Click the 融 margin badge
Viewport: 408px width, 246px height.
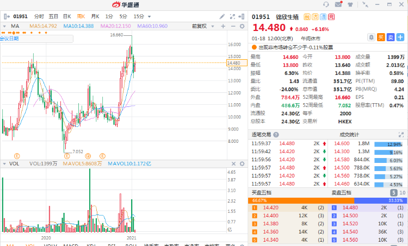307,17
